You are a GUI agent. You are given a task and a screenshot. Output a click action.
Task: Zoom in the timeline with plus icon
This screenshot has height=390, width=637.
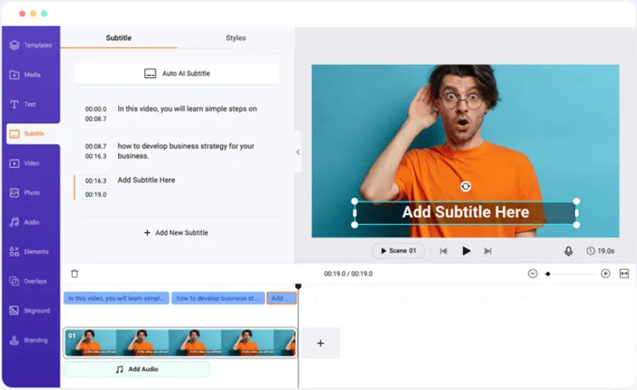click(x=606, y=274)
